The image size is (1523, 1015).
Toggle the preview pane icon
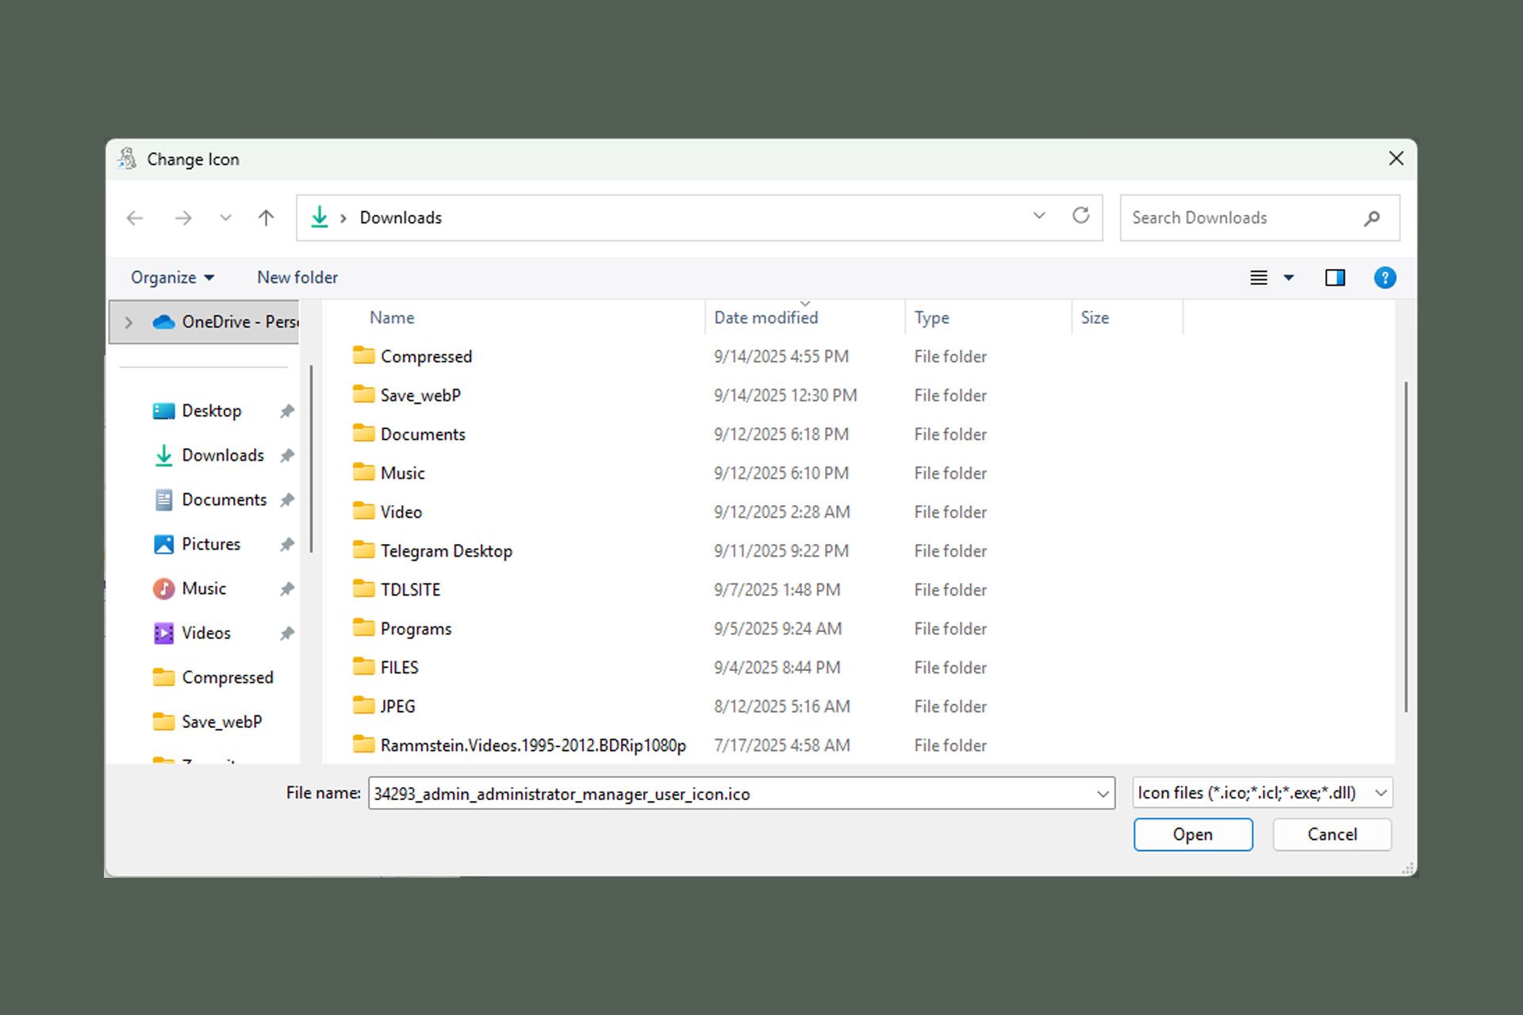click(1335, 278)
